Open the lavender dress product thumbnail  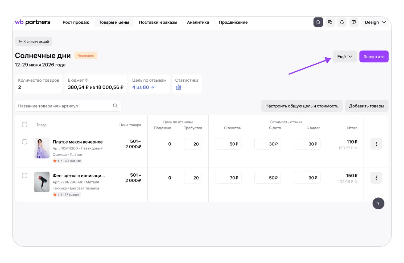point(42,148)
